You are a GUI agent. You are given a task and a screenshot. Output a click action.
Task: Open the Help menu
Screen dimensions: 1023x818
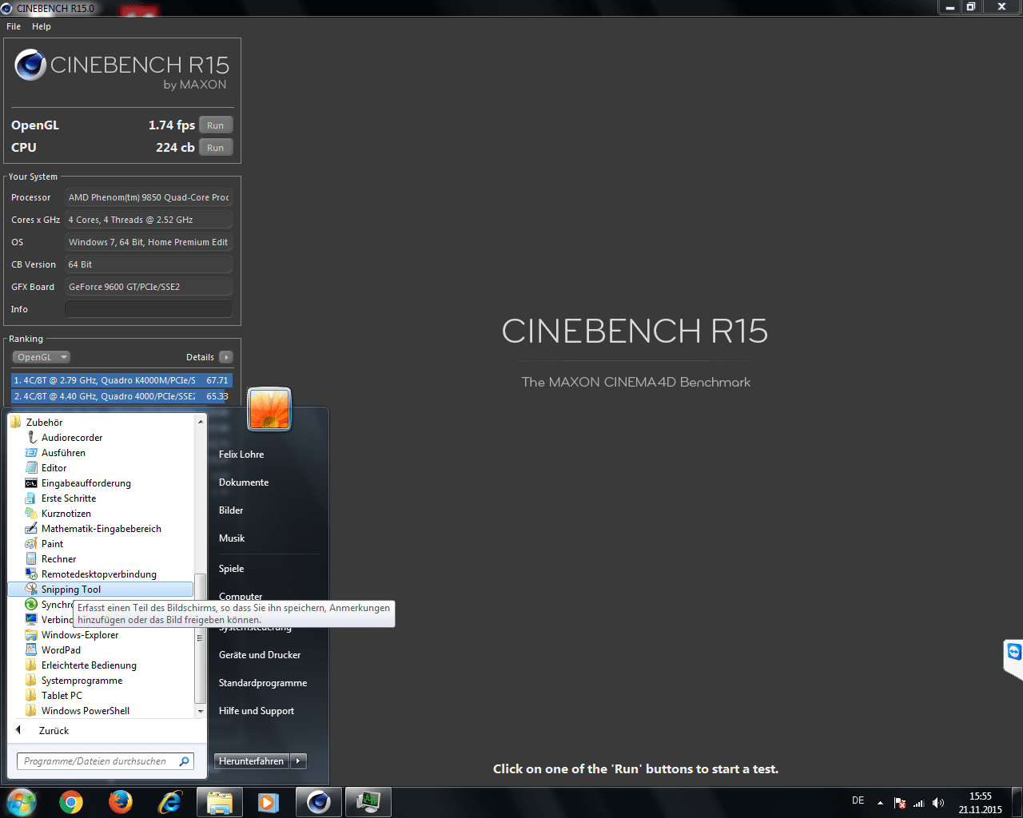42,26
